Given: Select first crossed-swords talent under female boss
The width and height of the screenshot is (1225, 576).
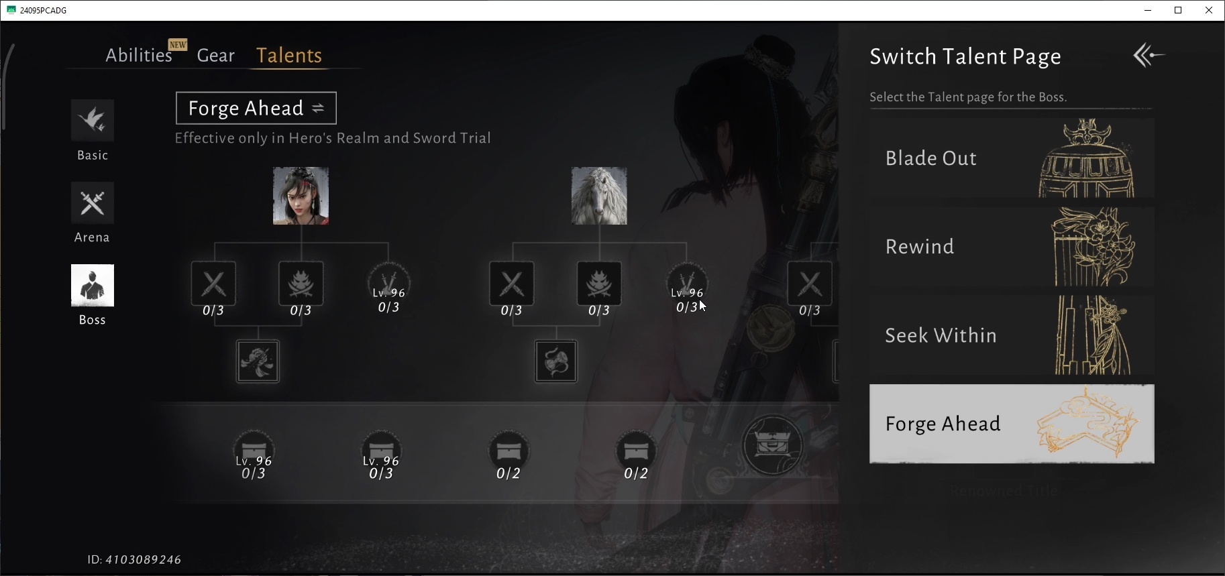Looking at the screenshot, I should pyautogui.click(x=213, y=284).
